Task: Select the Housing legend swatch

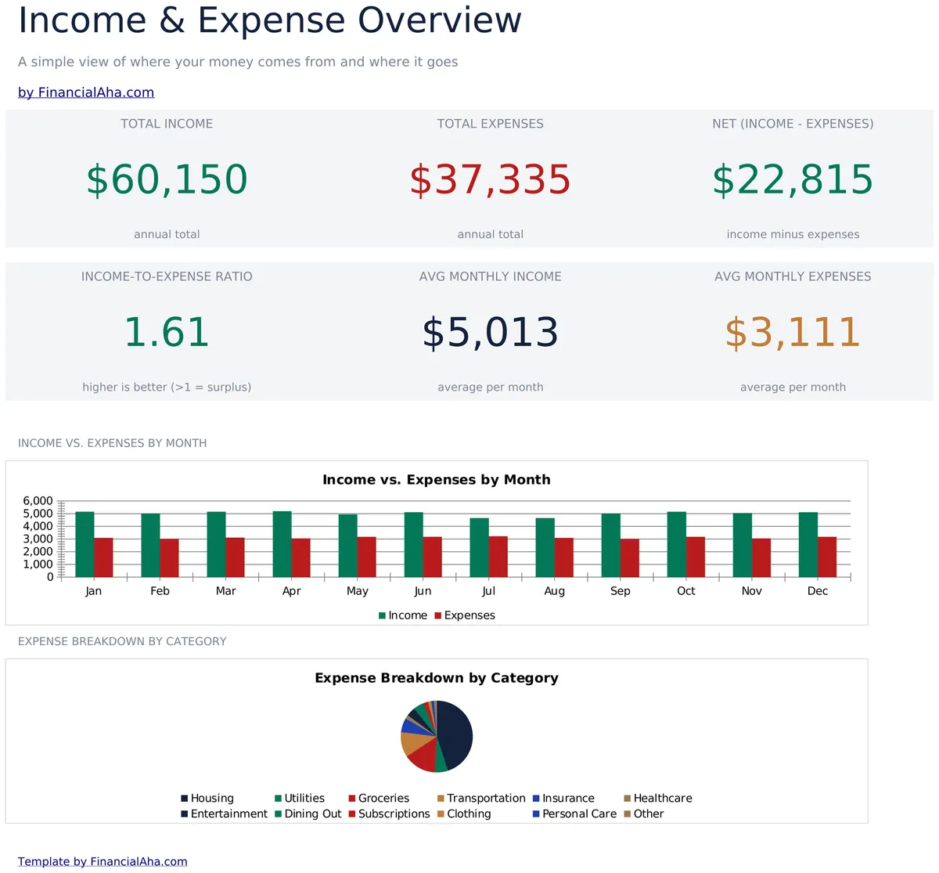Action: (185, 799)
